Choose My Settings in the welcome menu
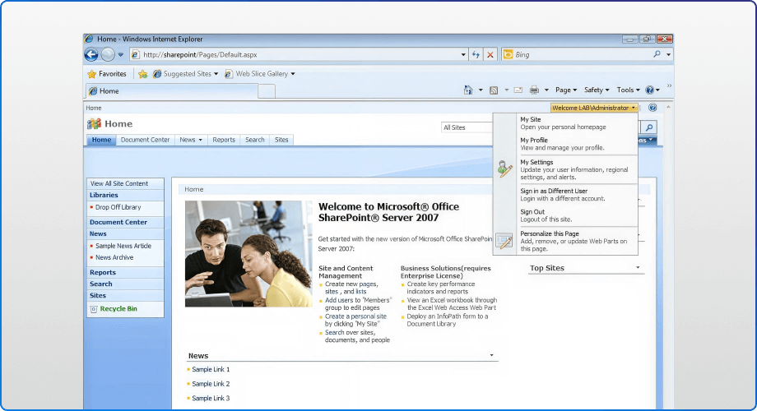 click(565, 169)
